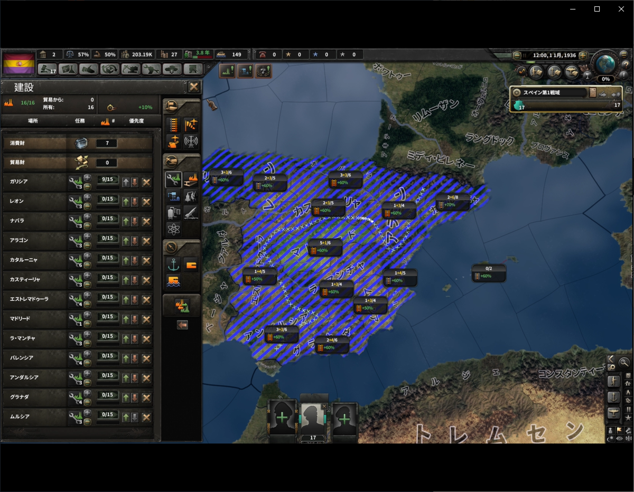
Task: Add a new army left of portrait
Action: [282, 418]
